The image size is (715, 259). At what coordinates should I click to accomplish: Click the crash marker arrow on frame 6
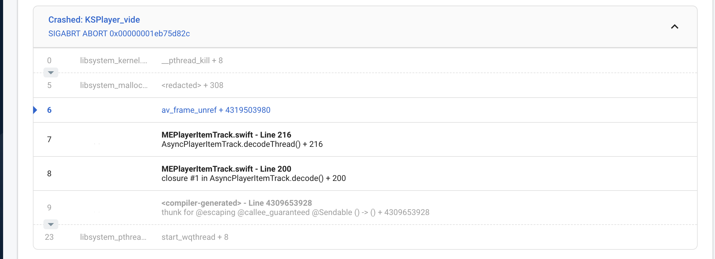[x=35, y=110]
